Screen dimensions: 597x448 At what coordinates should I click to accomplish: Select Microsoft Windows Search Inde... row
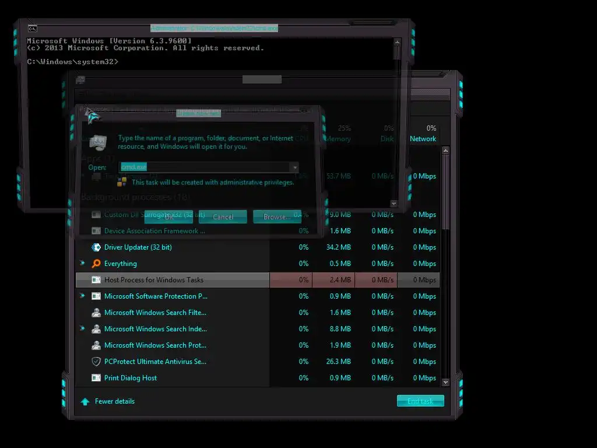(258, 329)
